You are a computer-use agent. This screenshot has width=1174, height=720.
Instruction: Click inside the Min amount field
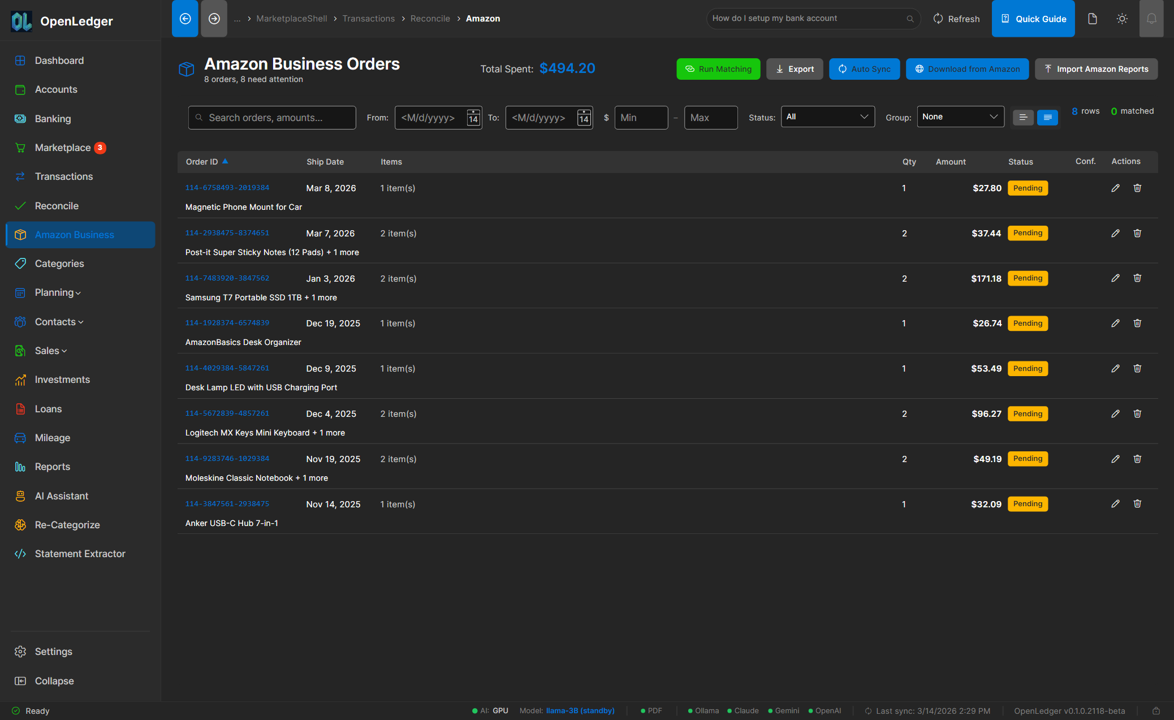pyautogui.click(x=641, y=117)
